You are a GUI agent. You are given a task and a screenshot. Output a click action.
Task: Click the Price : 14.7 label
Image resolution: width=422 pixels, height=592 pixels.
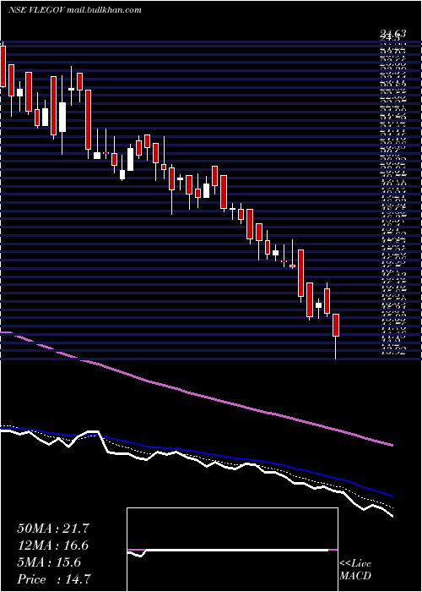point(53,579)
